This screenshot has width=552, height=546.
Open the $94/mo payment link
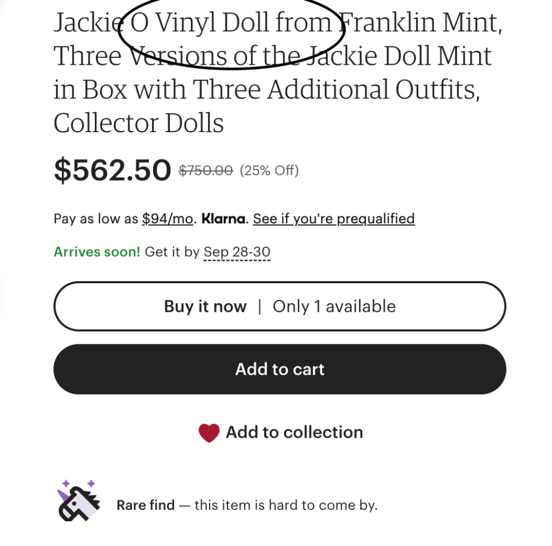point(167,219)
